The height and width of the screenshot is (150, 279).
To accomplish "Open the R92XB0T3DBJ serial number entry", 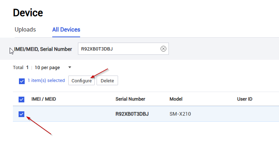I will (x=132, y=114).
